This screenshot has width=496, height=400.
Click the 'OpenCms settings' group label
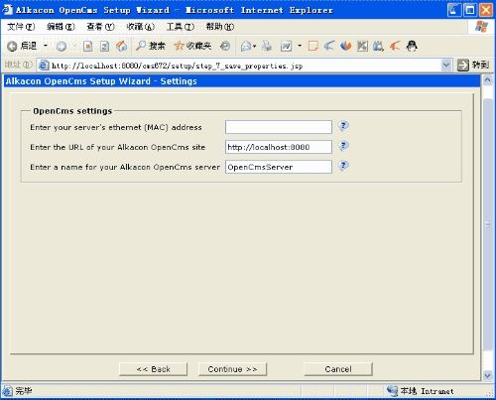72,111
